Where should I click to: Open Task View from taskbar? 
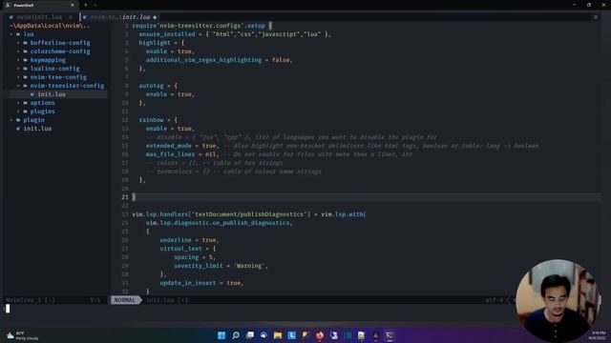[x=250, y=335]
